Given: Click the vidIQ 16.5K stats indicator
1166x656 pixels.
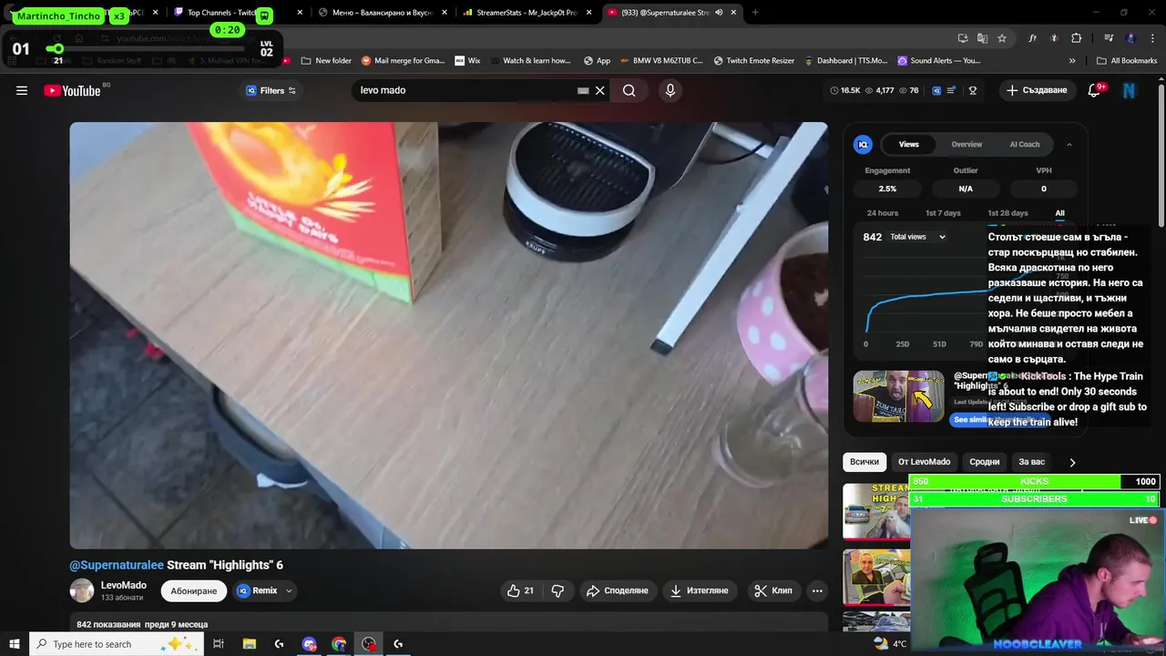Looking at the screenshot, I should [x=844, y=90].
